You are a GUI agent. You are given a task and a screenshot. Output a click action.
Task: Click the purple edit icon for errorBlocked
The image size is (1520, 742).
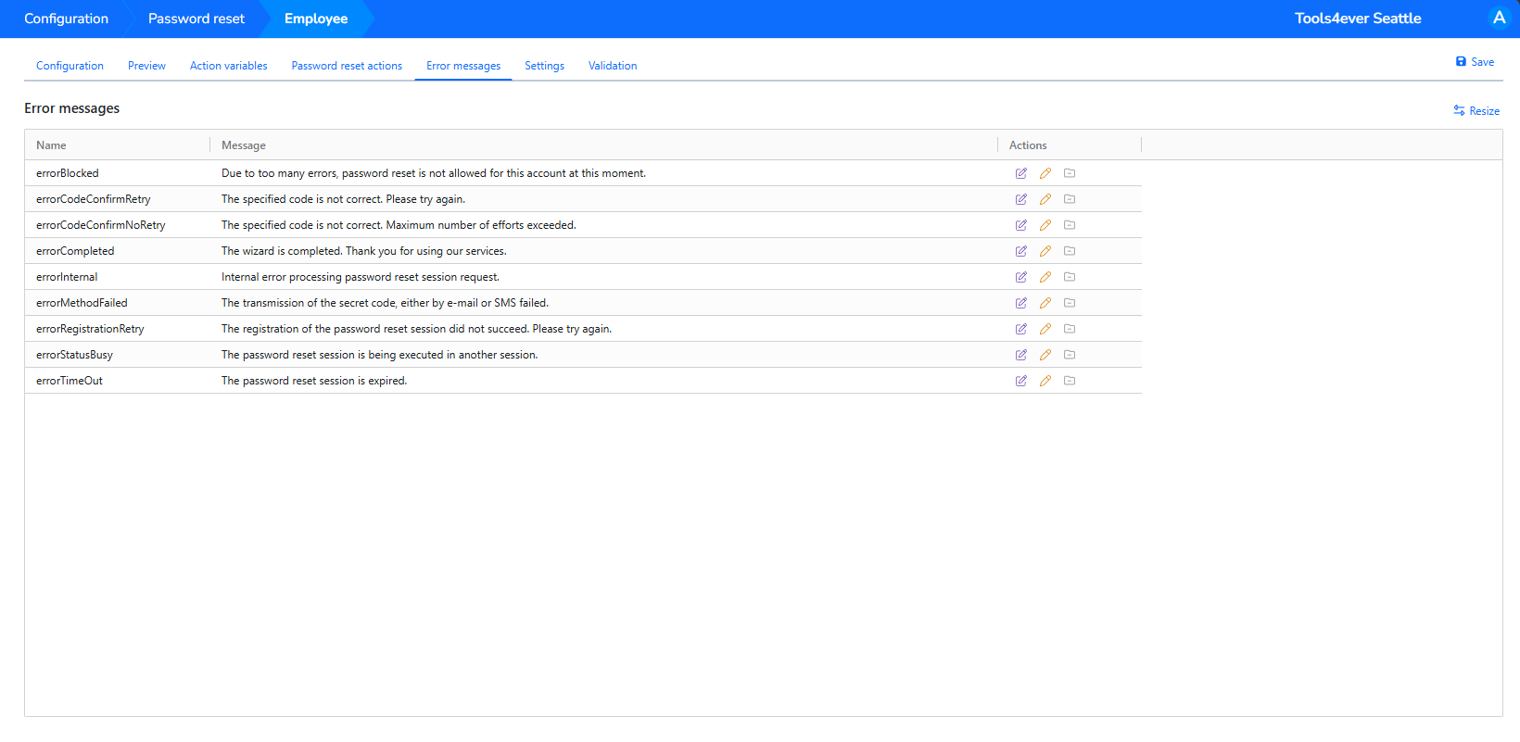(1020, 173)
